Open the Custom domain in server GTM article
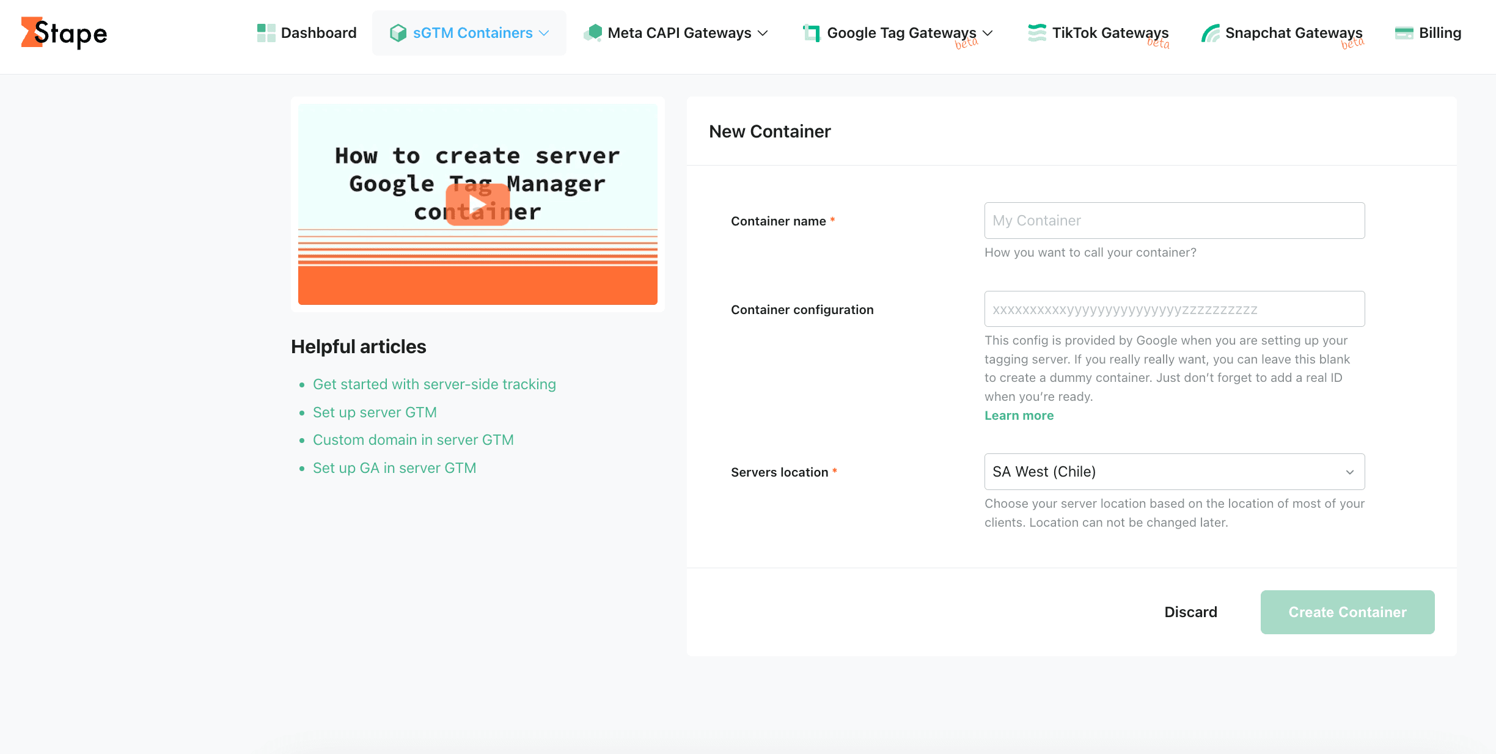The height and width of the screenshot is (754, 1496). point(413,440)
